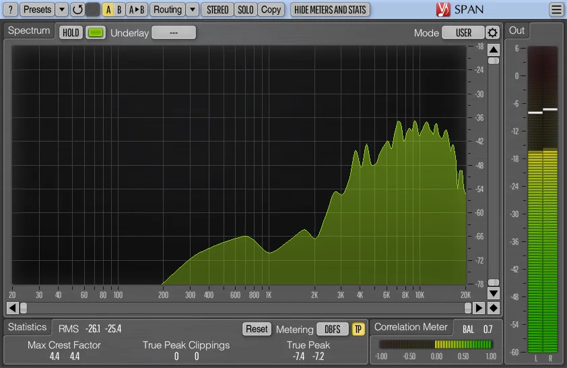This screenshot has height=368, width=567.
Task: Copy state A to B
Action: [x=137, y=9]
